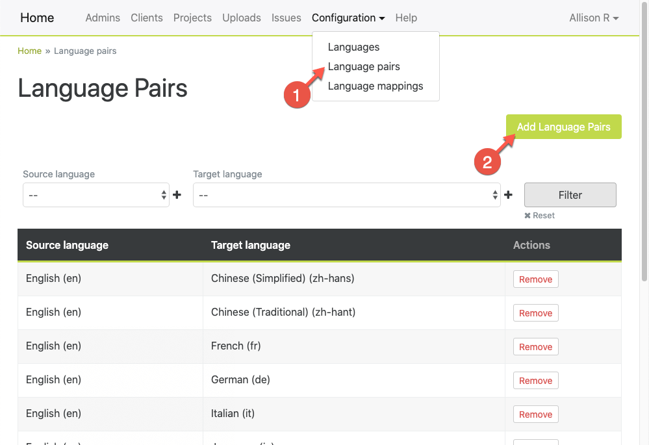This screenshot has width=649, height=445.
Task: Click the stepper arrows on source language select
Action: 164,194
